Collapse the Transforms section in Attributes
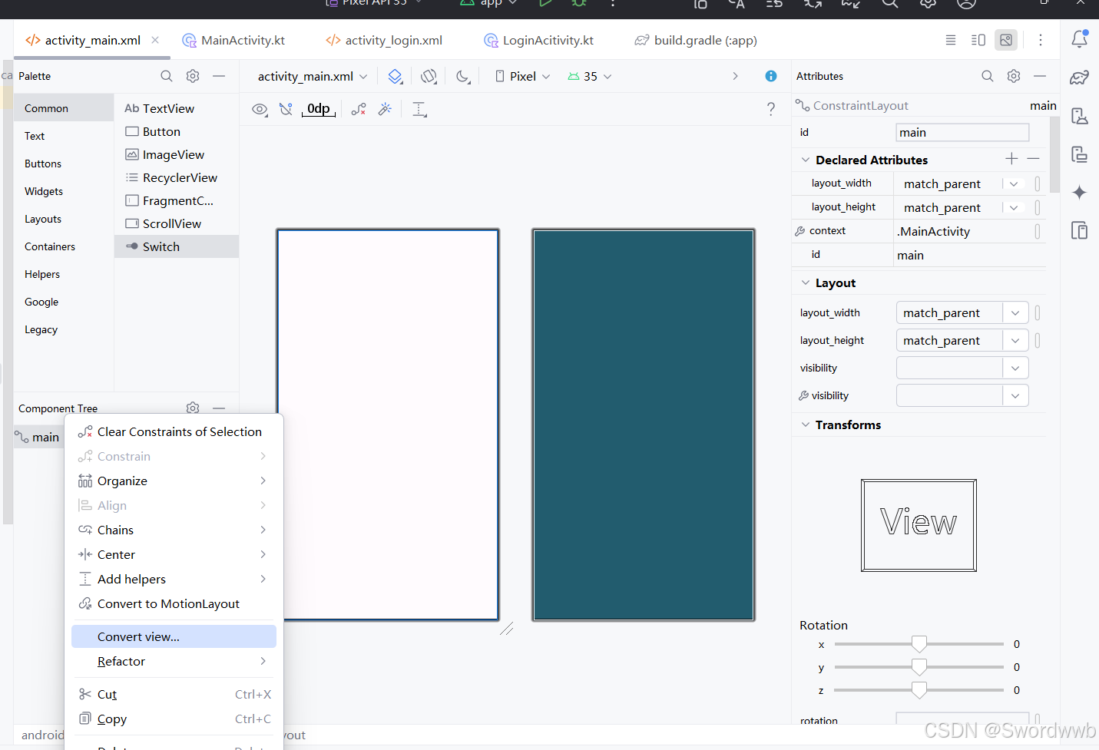This screenshot has height=750, width=1099. (x=805, y=425)
